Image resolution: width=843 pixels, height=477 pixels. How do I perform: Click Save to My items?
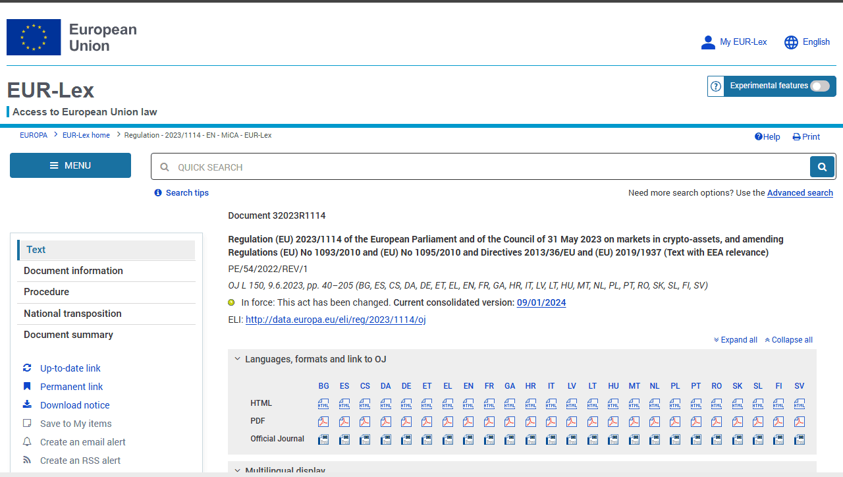76,424
